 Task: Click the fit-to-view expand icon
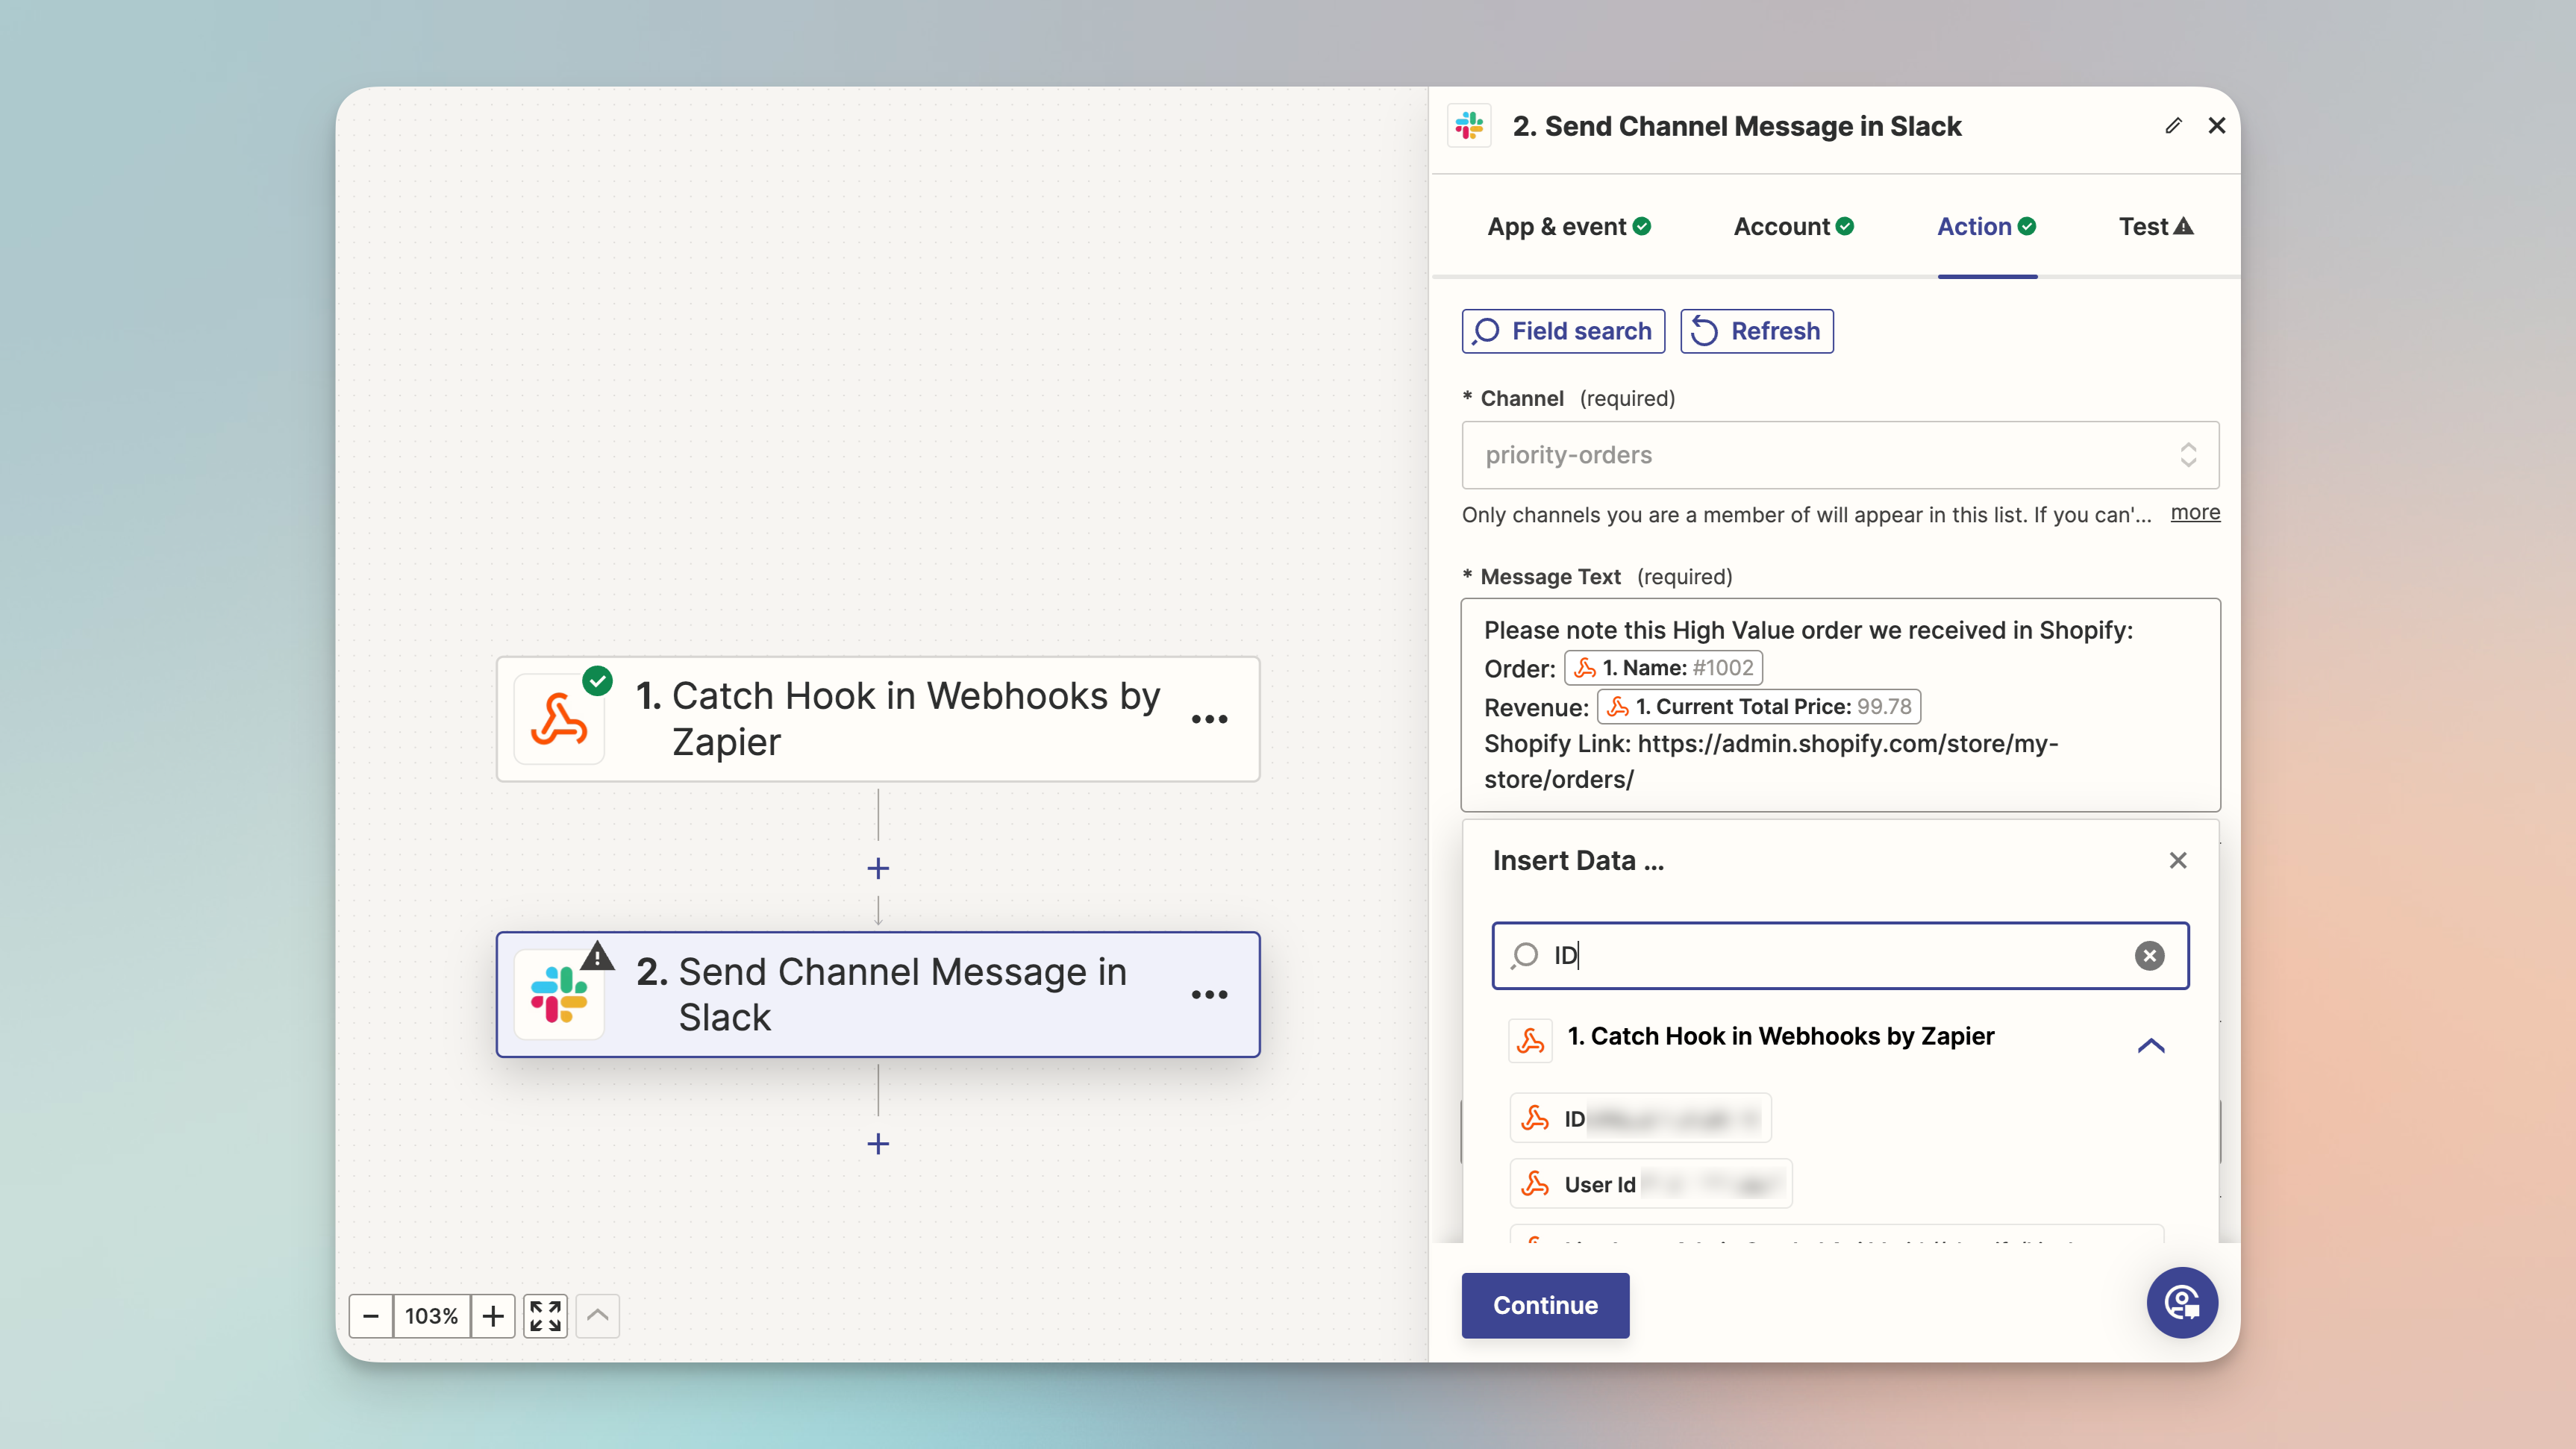(x=545, y=1316)
